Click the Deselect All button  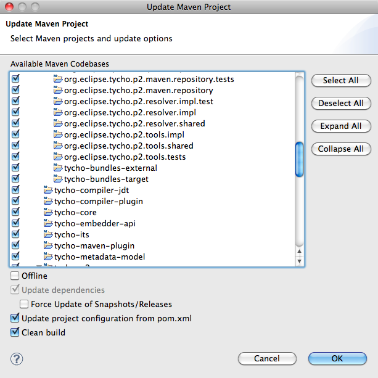tap(341, 103)
